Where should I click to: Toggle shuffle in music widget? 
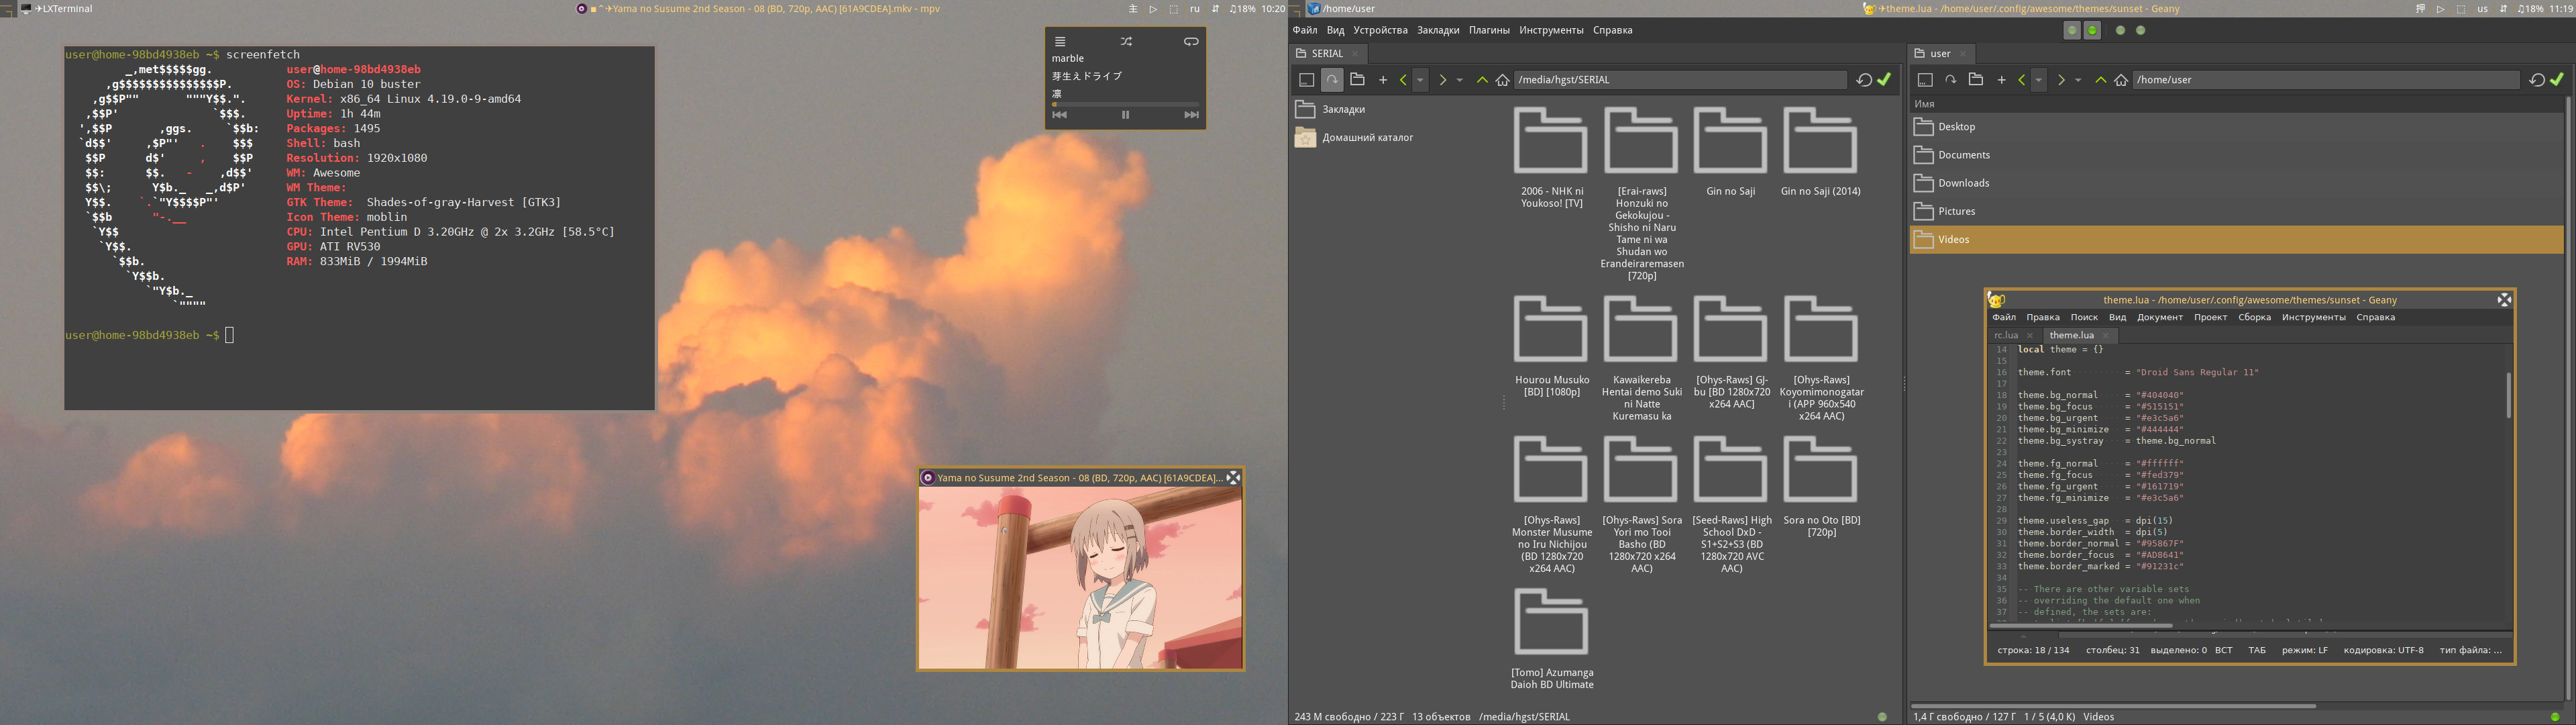point(1126,42)
